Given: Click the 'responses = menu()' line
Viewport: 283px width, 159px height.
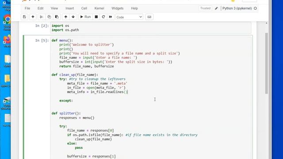Looking at the screenshot, I should pos(77,118).
